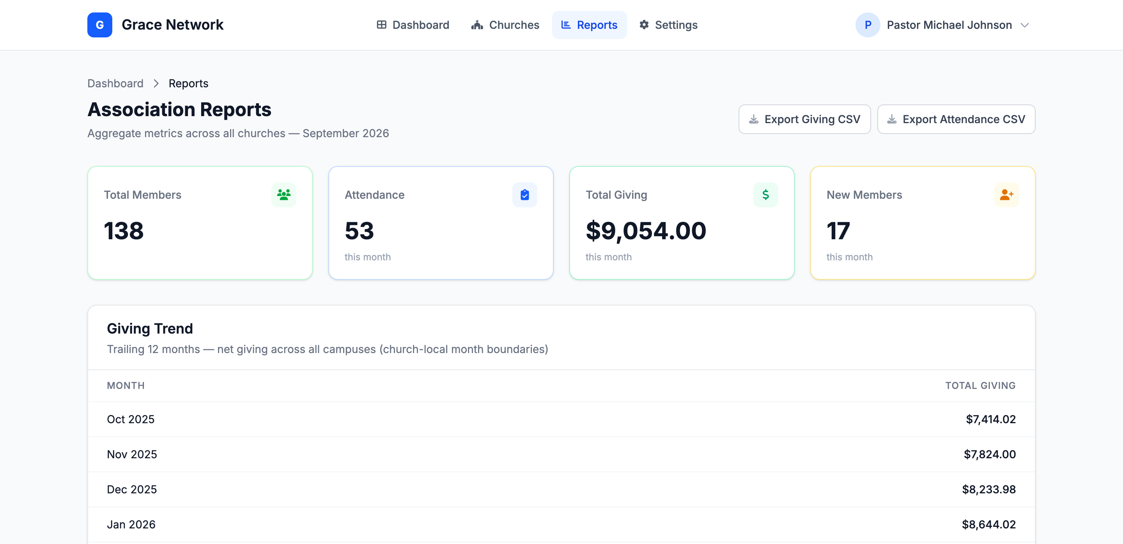
Task: Expand the Pastor Michael Johnson user menu chevron
Action: pyautogui.click(x=1025, y=25)
